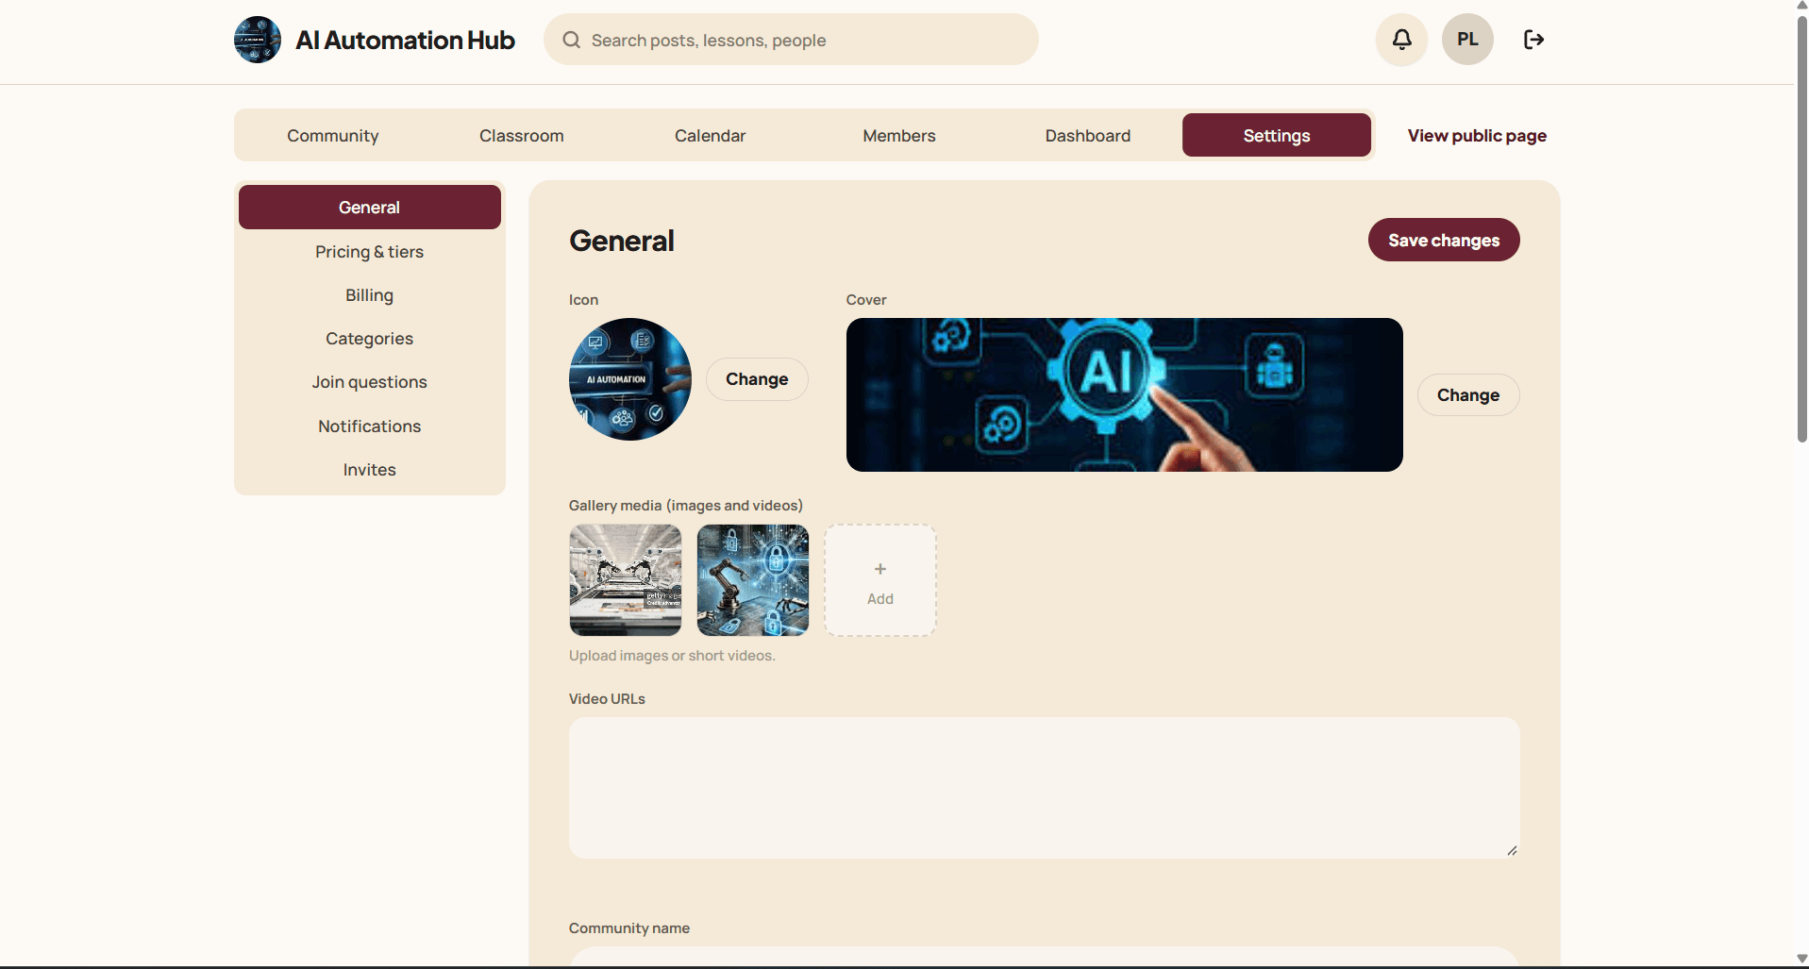This screenshot has height=969, width=1809.
Task: Focus the search posts, lessons, people field
Action: pos(791,40)
